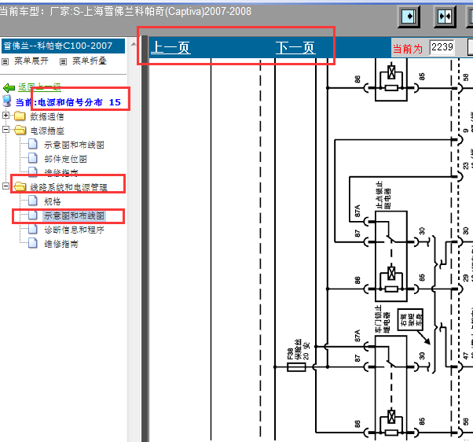This screenshot has height=442, width=473.
Task: Click the page icon beside 诊断信息和程序
Action: click(x=33, y=229)
